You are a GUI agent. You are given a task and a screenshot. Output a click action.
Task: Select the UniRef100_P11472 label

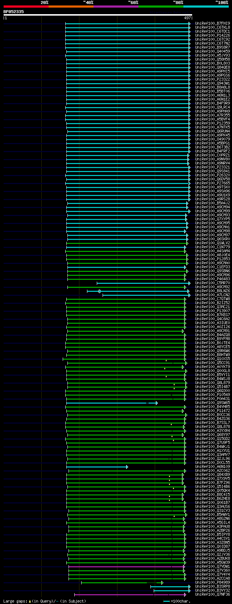212,411
